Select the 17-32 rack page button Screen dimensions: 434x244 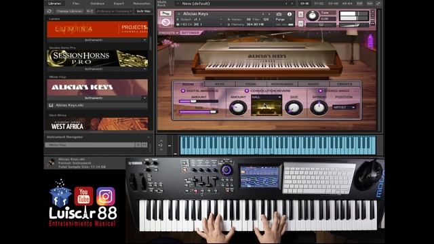[319, 3]
